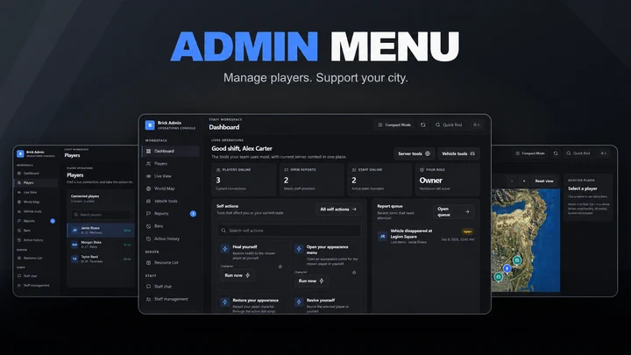Open Live View in the center console sidebar
The image size is (631, 355).
coord(171,176)
